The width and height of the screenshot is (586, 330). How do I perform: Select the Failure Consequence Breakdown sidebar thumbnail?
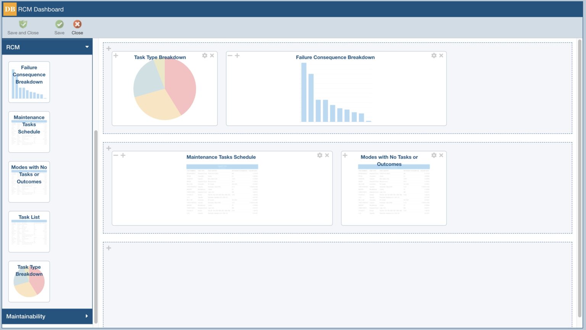29,82
